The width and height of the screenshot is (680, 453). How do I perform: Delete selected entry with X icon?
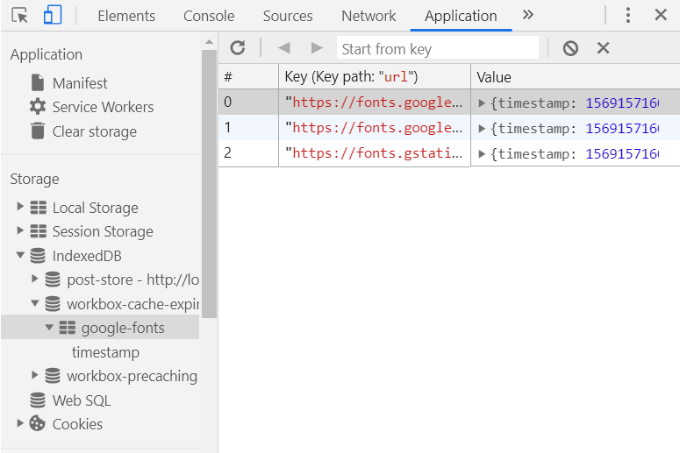click(x=603, y=48)
